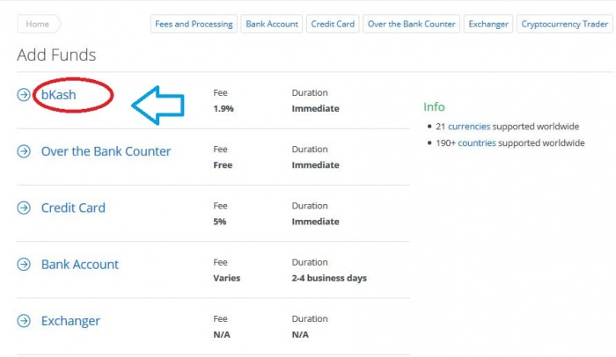The width and height of the screenshot is (616, 357).
Task: Open the Exchanger top tab
Action: 488,24
